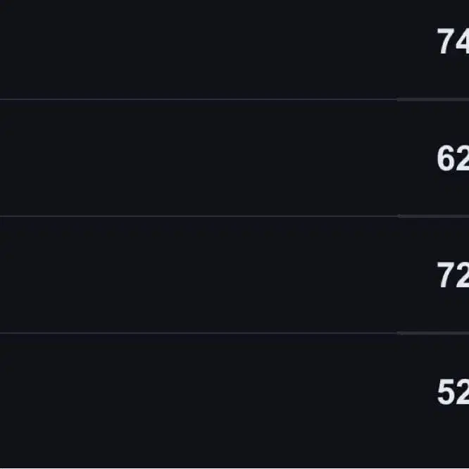Click the digit 5 in the 52 value
The width and height of the screenshot is (469, 469).
point(446,392)
